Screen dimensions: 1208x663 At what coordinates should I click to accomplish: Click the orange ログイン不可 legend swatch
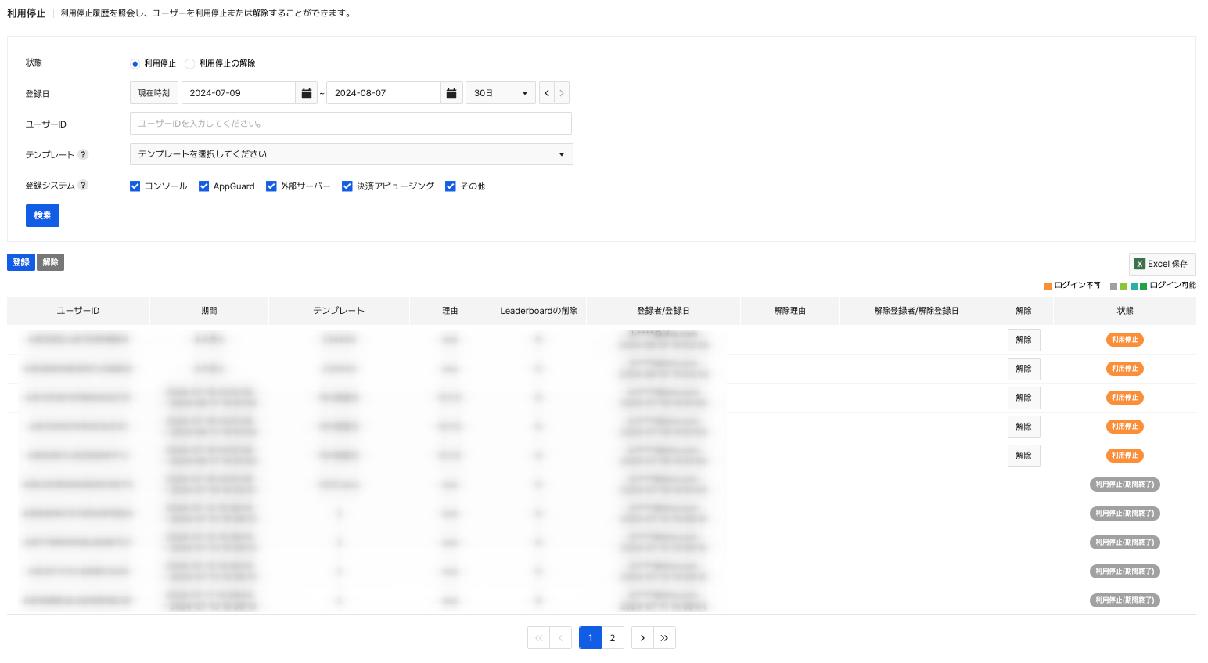tap(1048, 286)
